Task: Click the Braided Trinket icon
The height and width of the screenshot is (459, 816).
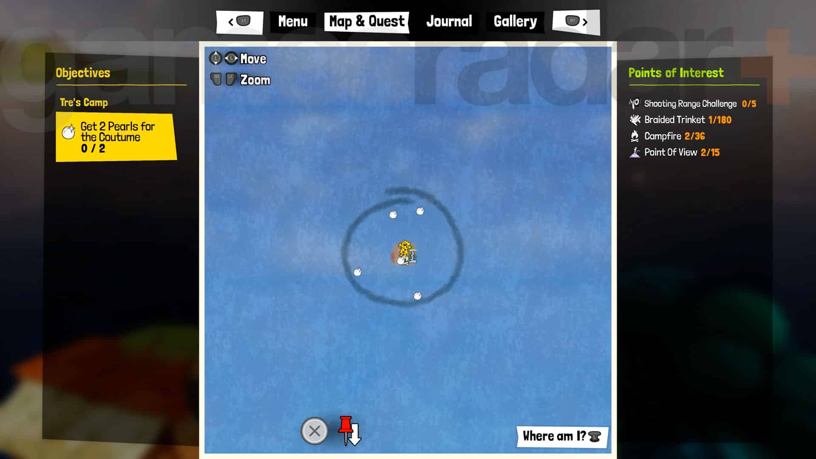Action: click(x=634, y=119)
